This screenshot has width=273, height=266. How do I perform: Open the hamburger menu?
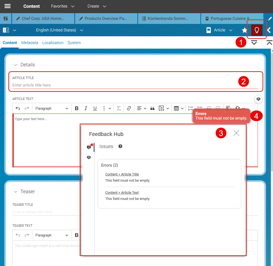coord(7,6)
